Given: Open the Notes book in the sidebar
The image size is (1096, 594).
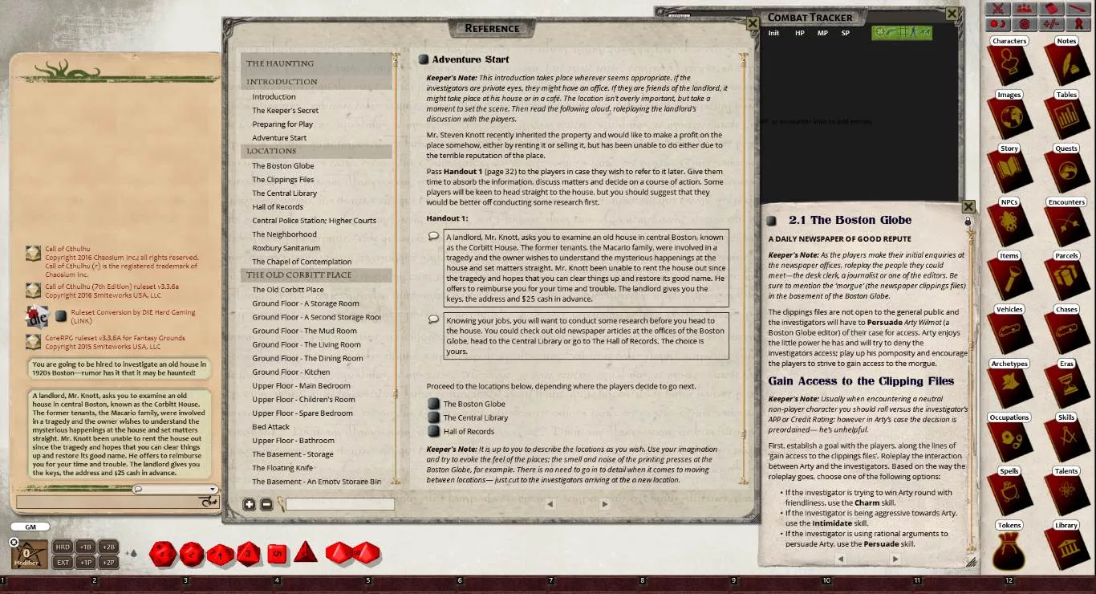Looking at the screenshot, I should coord(1066,62).
